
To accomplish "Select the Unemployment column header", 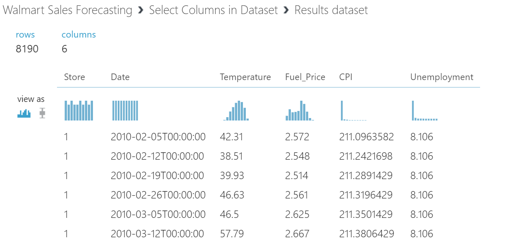I will tap(442, 77).
